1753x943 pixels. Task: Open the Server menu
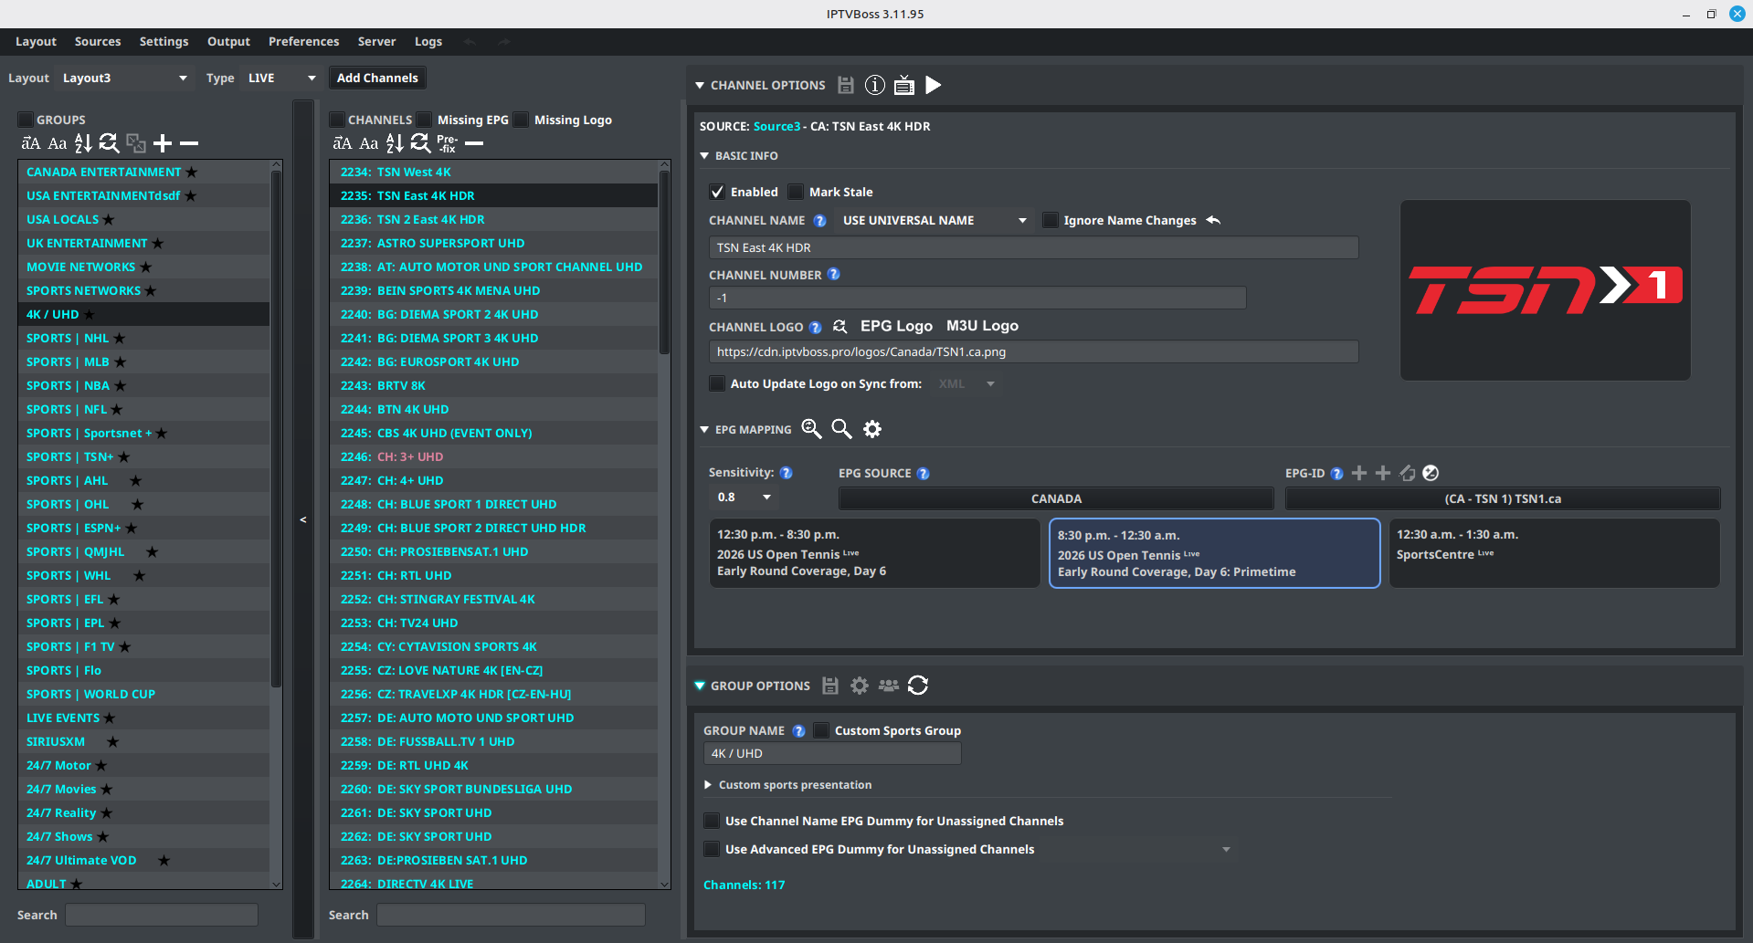(x=376, y=41)
